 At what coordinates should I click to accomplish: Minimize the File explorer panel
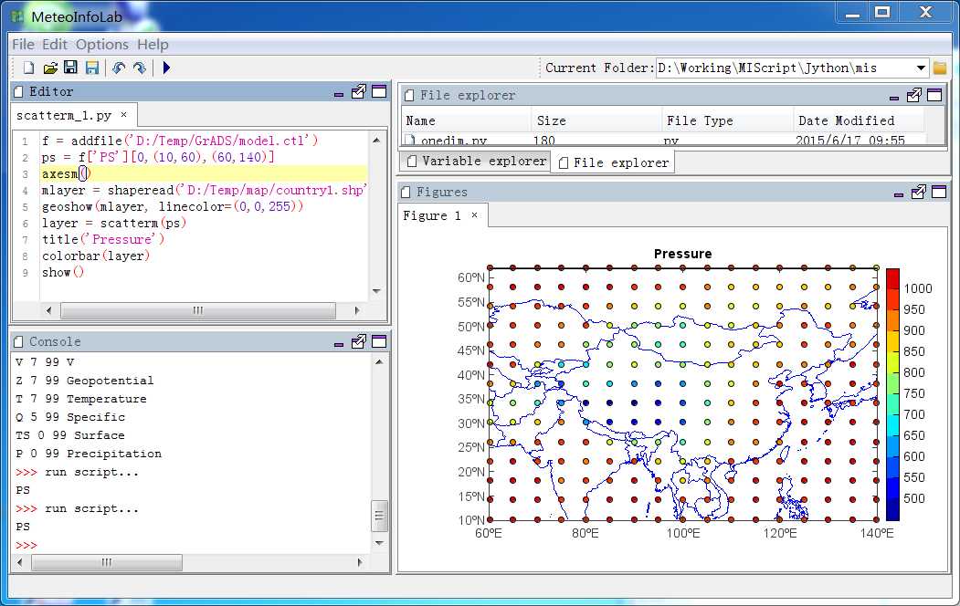point(894,98)
